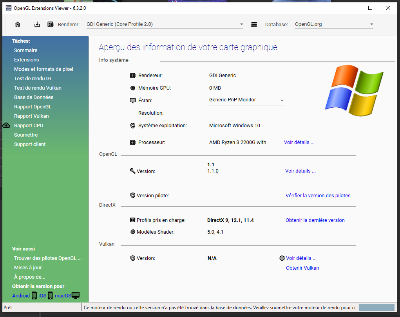Click Vérifier la version des pilotes link
400x317 pixels.
click(318, 196)
